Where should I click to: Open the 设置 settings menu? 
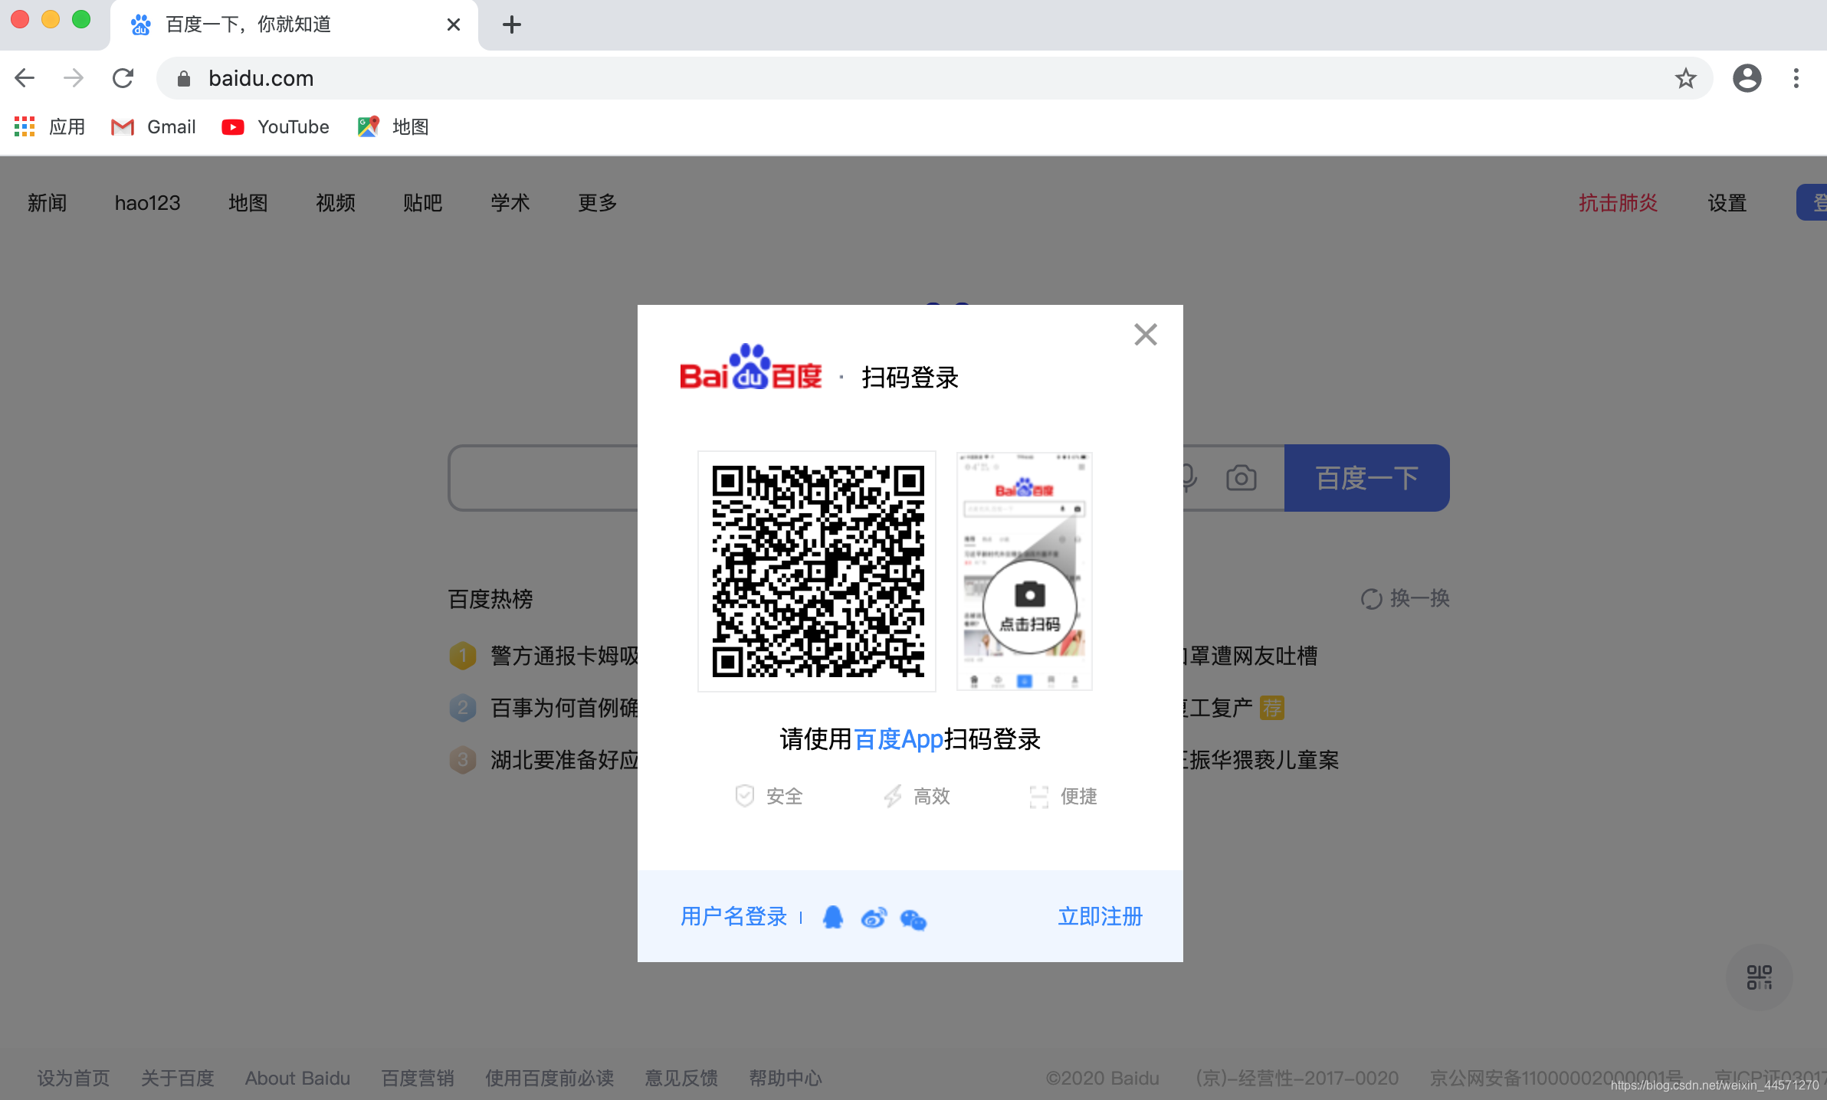pos(1727,203)
